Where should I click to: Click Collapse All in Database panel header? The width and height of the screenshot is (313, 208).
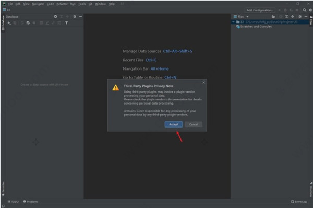67,17
